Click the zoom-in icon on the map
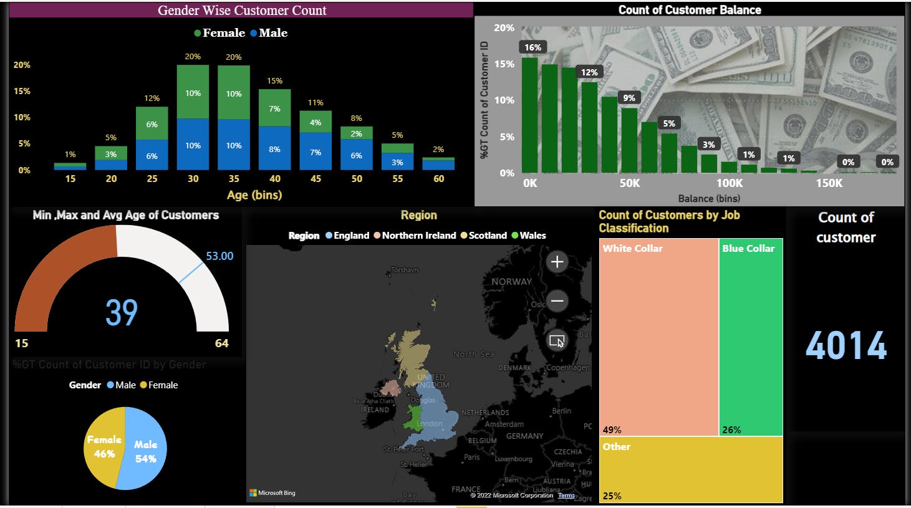 (557, 262)
